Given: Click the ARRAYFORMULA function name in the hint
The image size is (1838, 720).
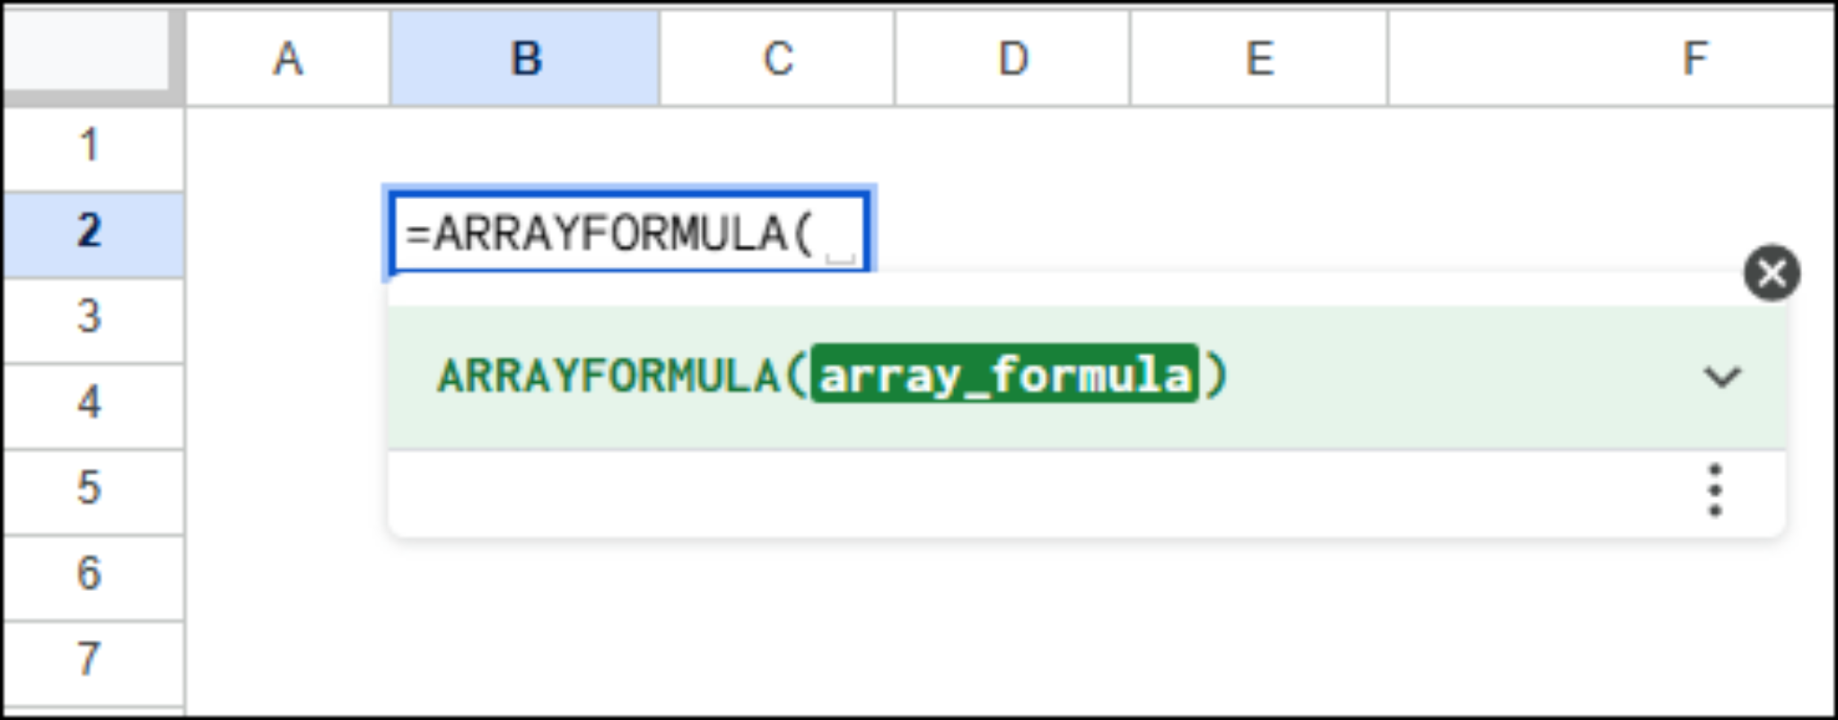Looking at the screenshot, I should (608, 375).
